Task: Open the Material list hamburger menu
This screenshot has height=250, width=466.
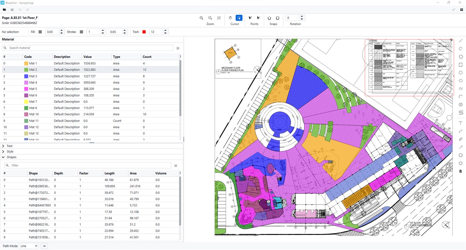Action: pos(178,48)
